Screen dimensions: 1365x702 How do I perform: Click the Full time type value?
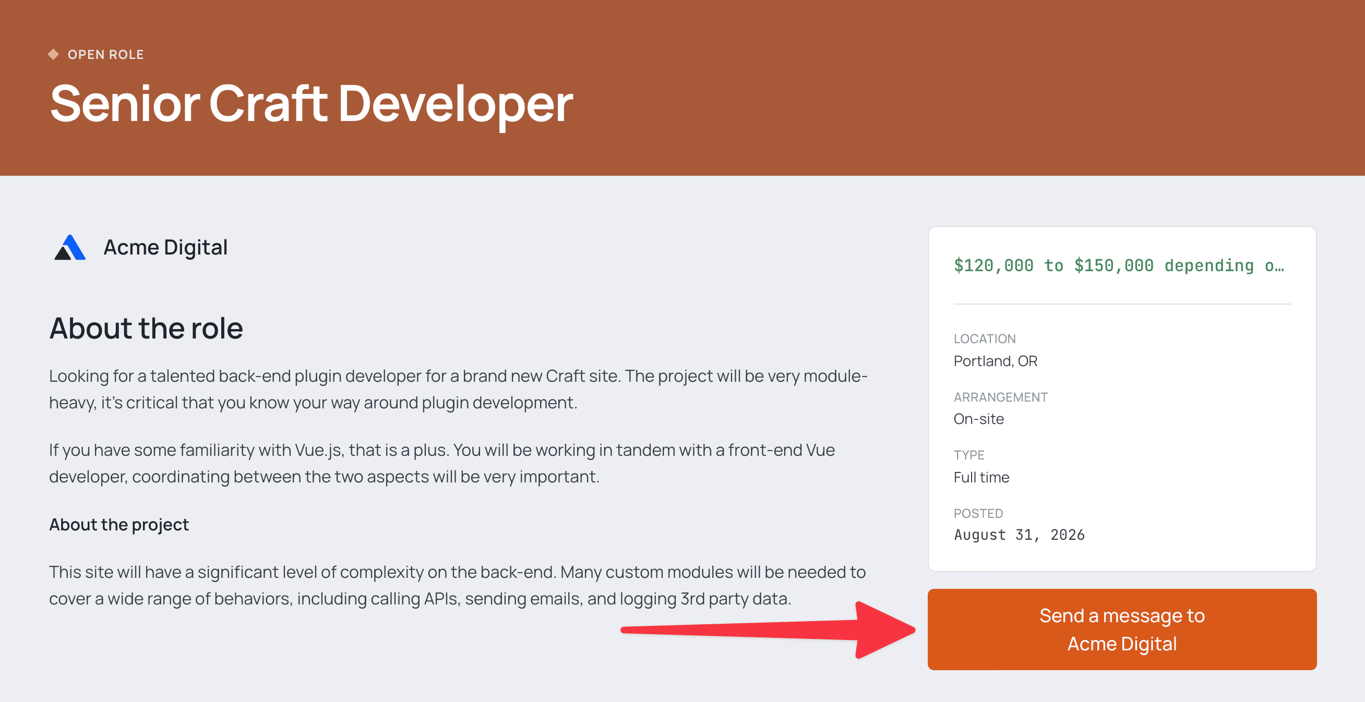coord(981,477)
